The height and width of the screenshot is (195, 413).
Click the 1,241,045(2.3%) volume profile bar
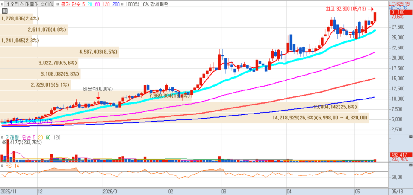16,41
